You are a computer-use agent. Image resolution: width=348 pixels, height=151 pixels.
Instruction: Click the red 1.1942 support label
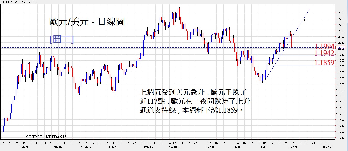point(324,53)
